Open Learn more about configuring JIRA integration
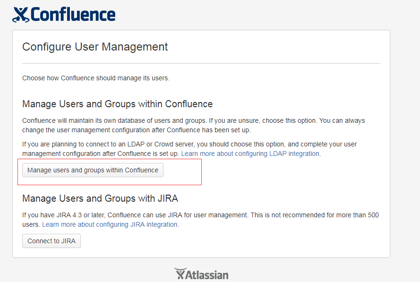 tap(110, 224)
